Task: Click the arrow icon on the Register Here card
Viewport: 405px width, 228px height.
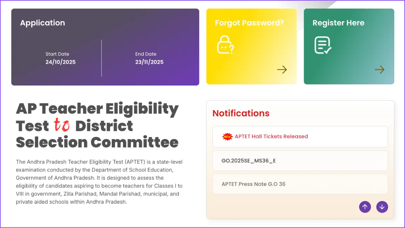Action: 379,70
